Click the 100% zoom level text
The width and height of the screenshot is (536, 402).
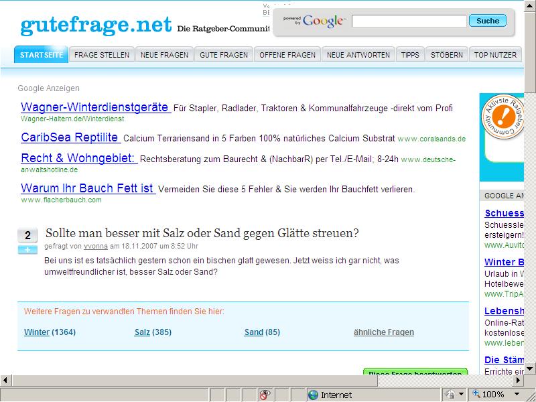click(493, 395)
